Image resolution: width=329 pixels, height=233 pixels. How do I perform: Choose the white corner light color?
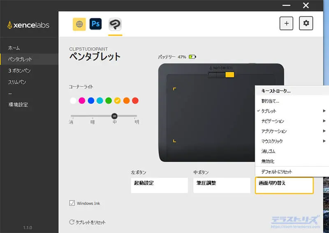point(73,101)
